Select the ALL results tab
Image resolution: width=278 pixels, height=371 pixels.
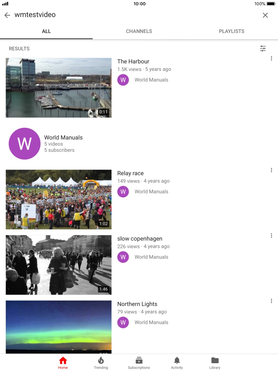pos(46,31)
